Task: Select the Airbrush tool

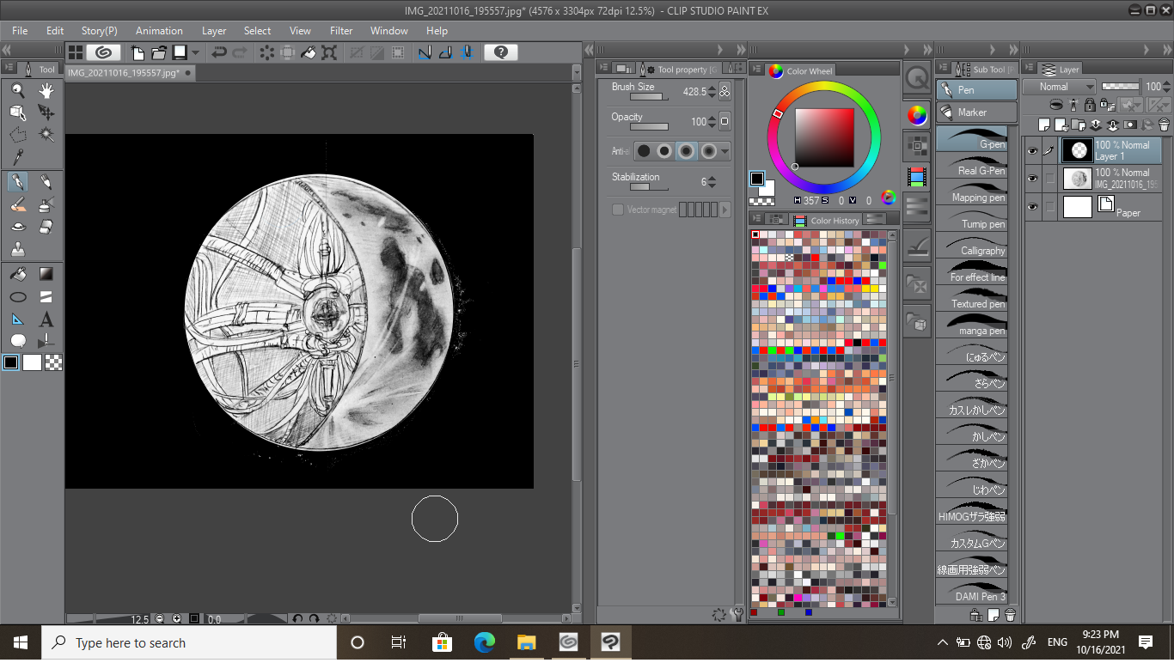Action: point(46,204)
